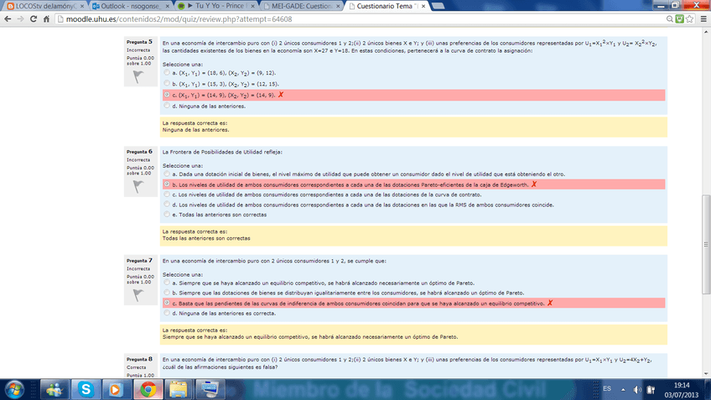Open the Windows Start button
Image resolution: width=711 pixels, height=400 pixels.
[x=14, y=390]
